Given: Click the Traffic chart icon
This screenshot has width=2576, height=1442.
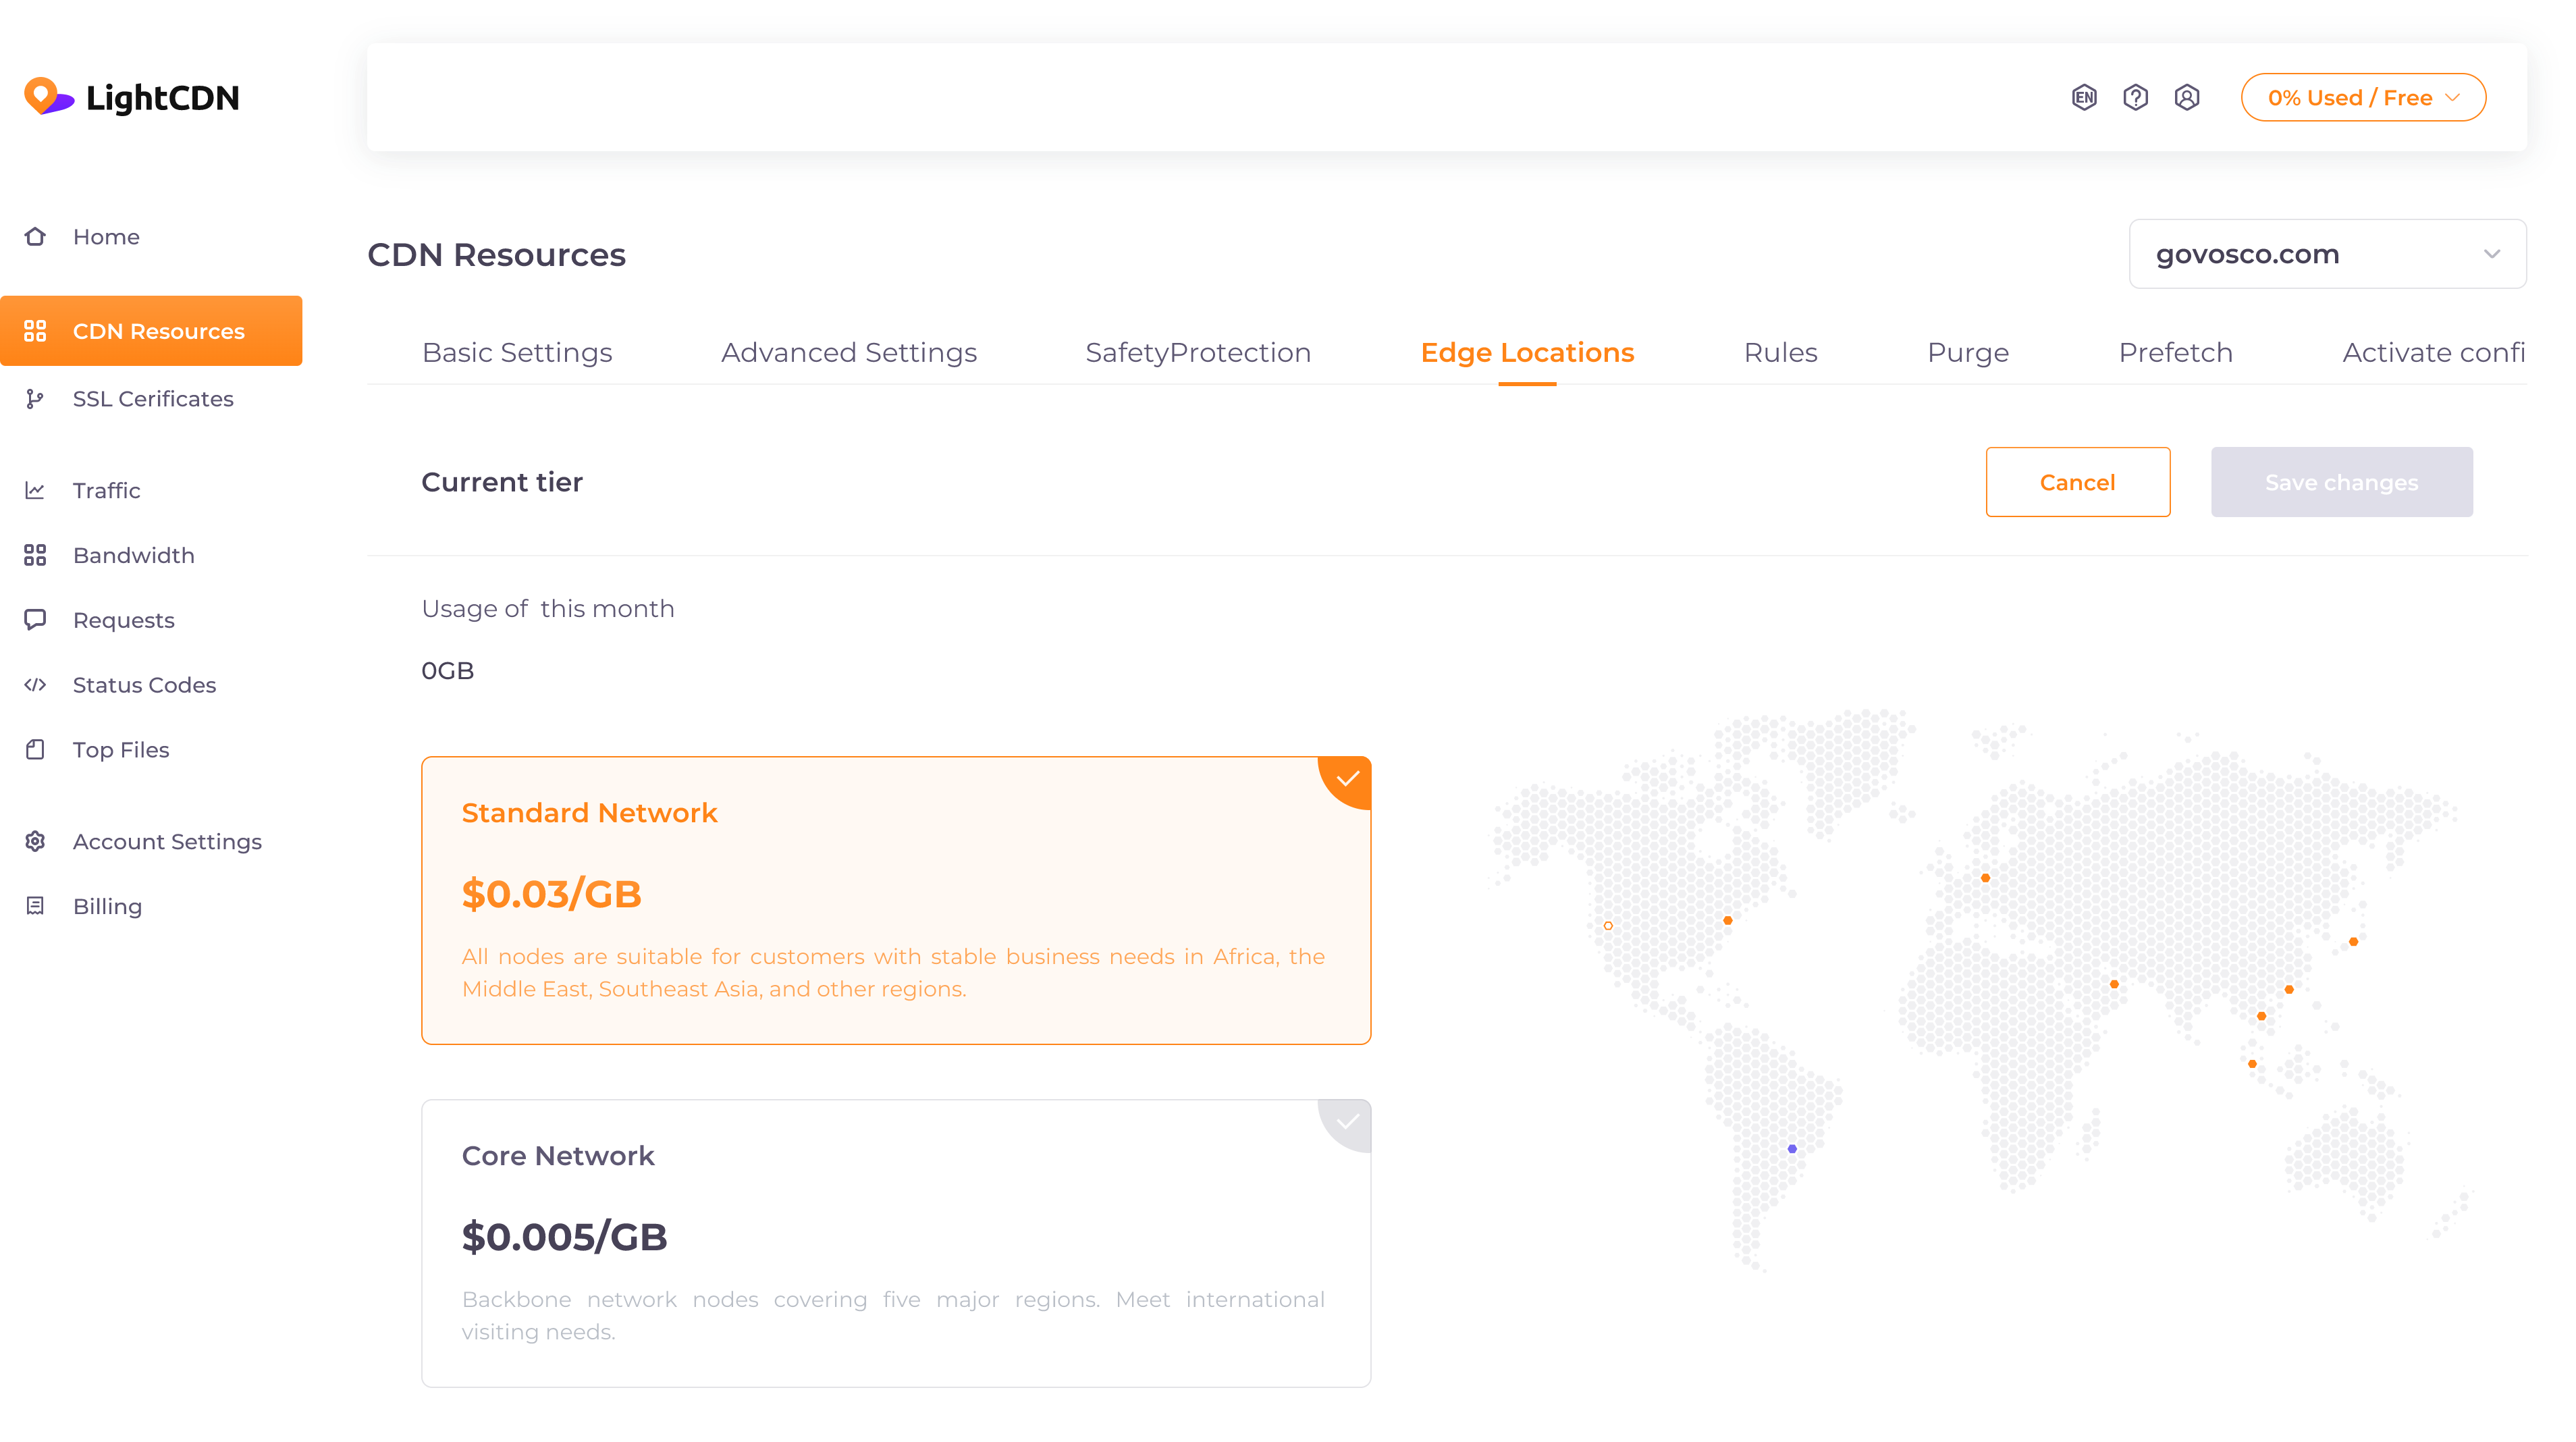Looking at the screenshot, I should [35, 490].
